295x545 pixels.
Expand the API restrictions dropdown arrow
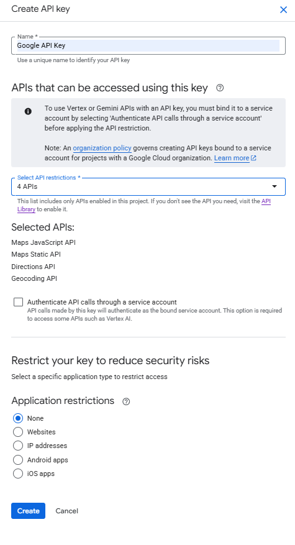(274, 186)
